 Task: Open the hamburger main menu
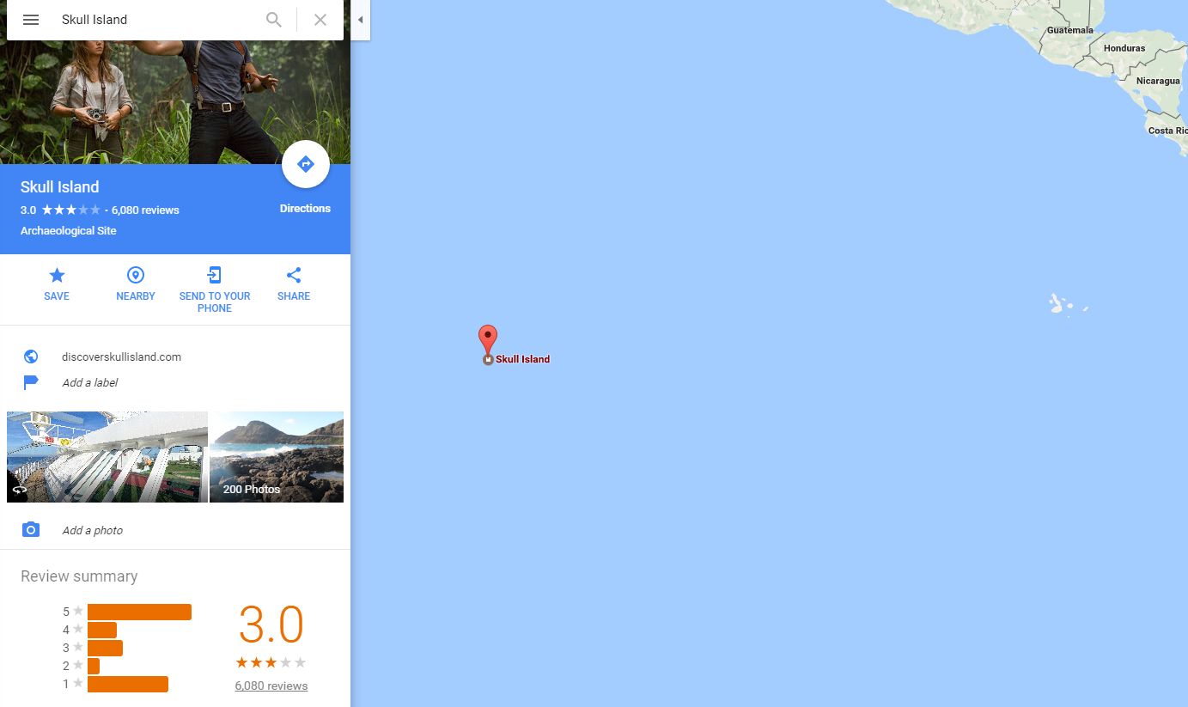pos(31,20)
